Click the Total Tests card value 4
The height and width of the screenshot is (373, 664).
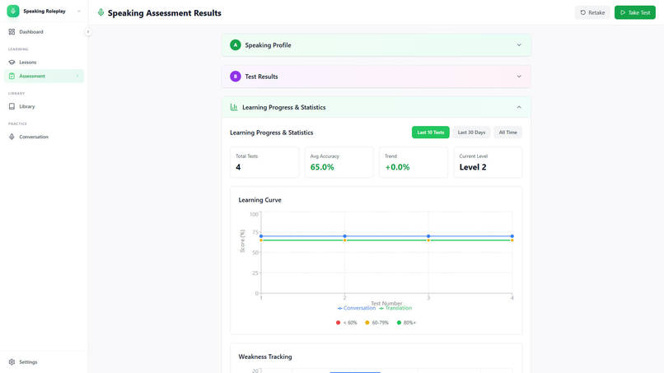[238, 167]
